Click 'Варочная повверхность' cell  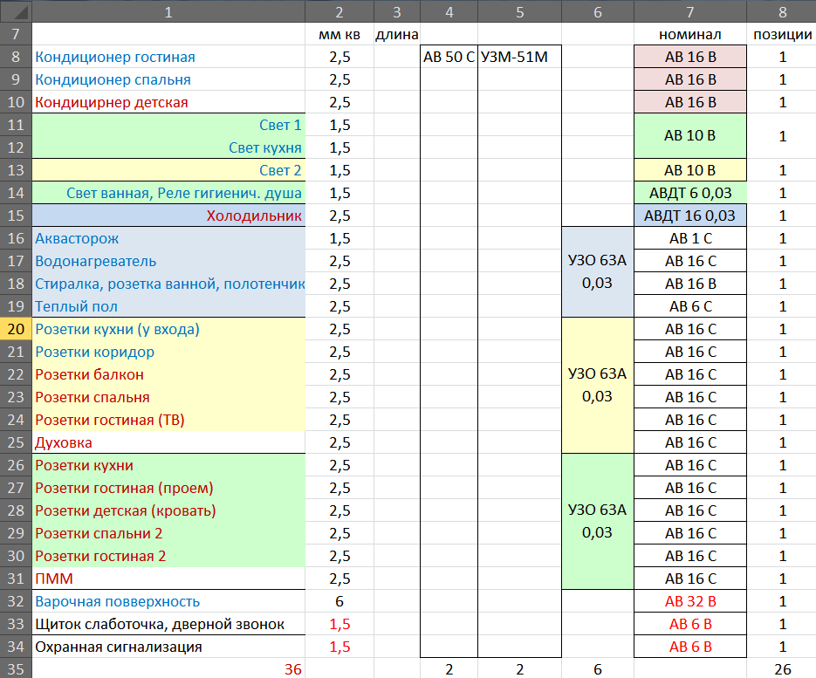pos(168,601)
